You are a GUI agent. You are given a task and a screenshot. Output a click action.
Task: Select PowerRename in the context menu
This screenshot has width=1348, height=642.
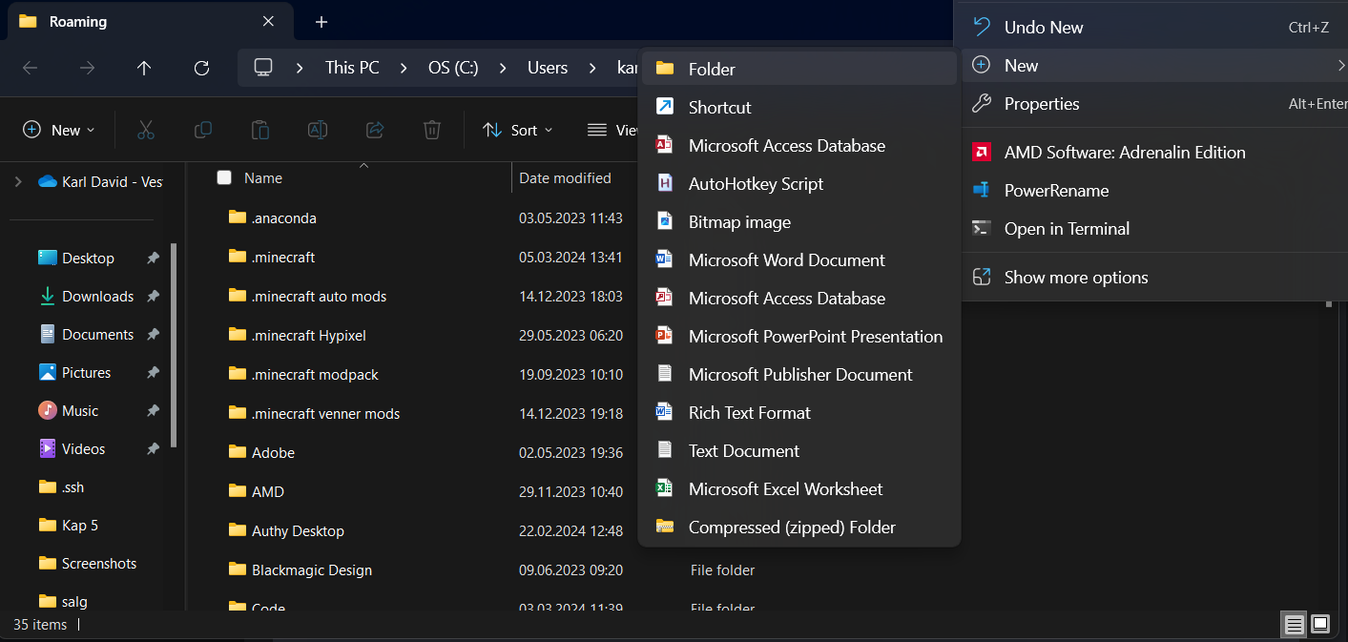click(1154, 190)
